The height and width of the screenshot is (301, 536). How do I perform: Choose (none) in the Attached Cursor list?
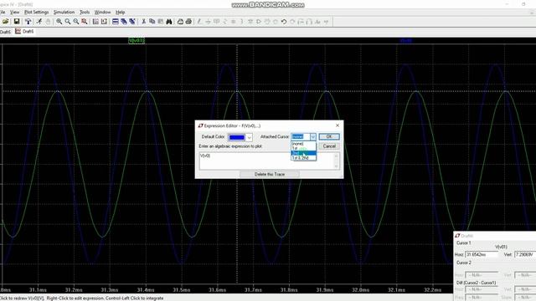tap(303, 144)
